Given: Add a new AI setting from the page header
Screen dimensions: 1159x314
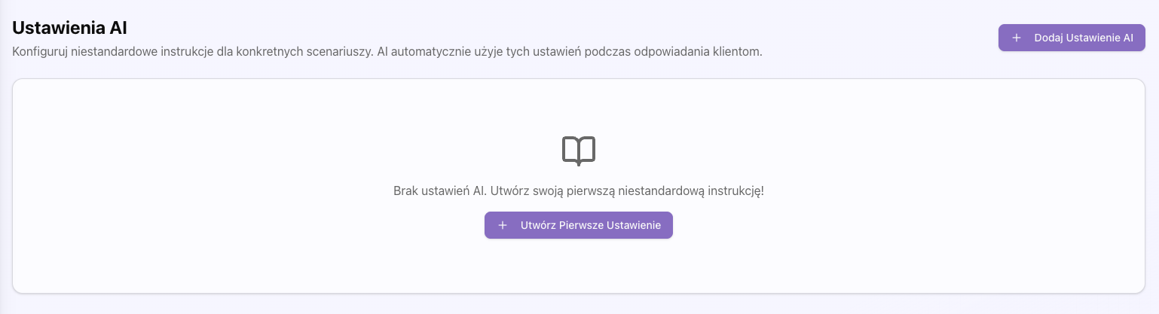Looking at the screenshot, I should 1071,38.
